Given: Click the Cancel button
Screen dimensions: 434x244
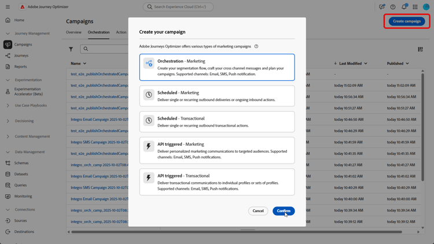Looking at the screenshot, I should click(258, 211).
